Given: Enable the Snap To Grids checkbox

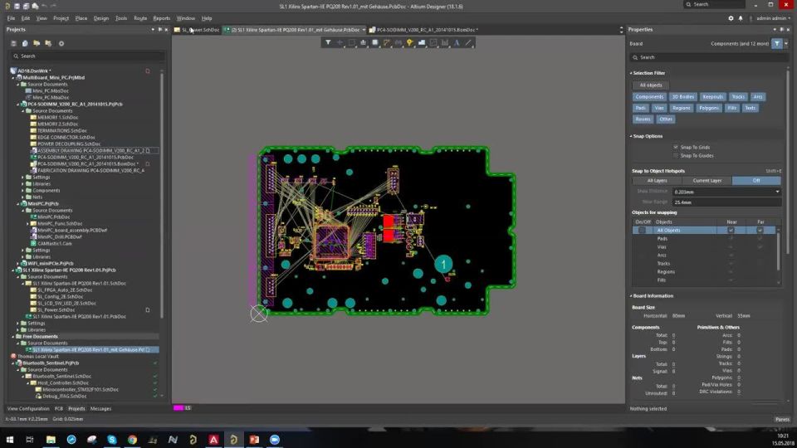Looking at the screenshot, I should click(x=676, y=148).
